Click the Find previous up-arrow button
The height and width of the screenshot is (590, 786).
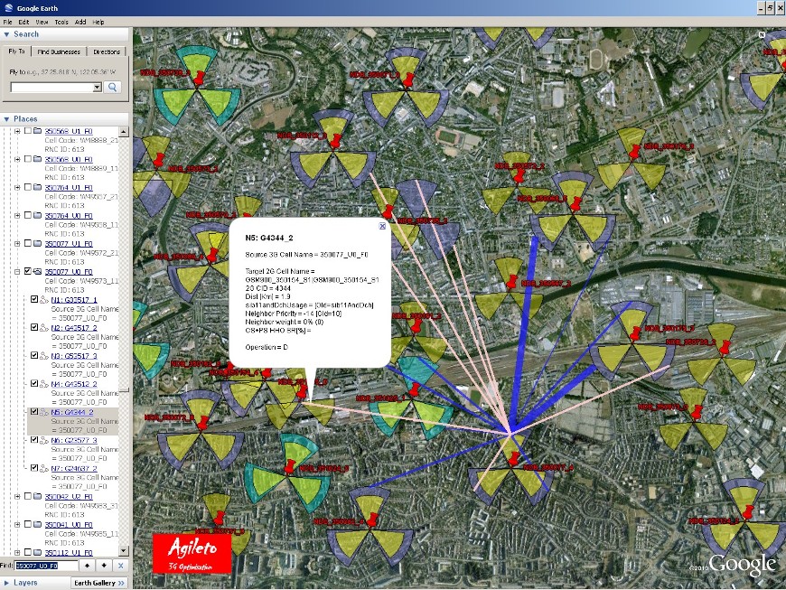(88, 566)
